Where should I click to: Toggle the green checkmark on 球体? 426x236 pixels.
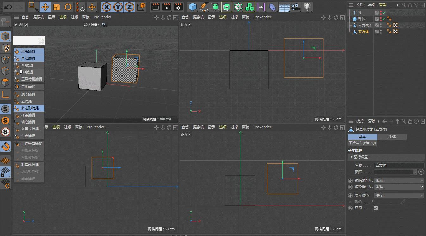coord(384,19)
